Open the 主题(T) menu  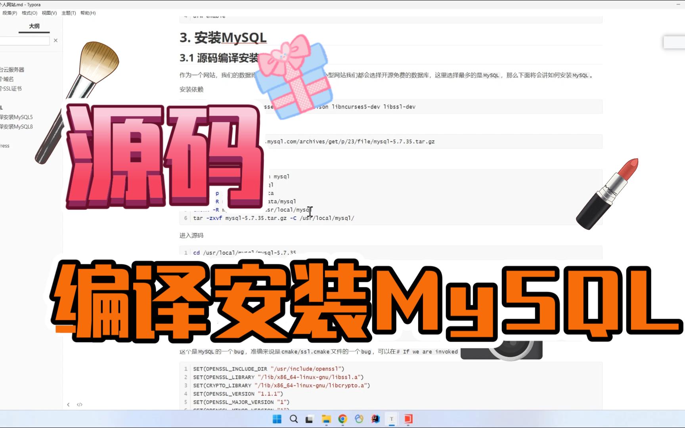[x=69, y=13]
